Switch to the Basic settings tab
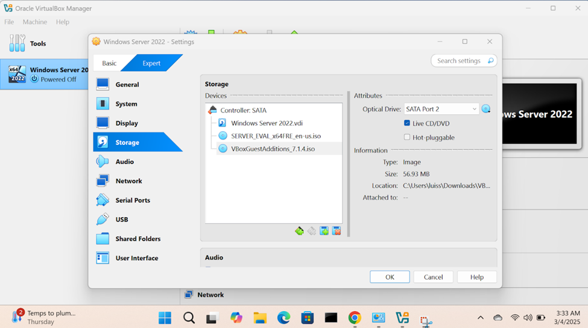 tap(109, 63)
